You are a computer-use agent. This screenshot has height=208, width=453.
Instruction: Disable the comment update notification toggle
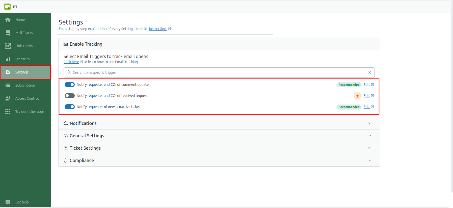pos(70,85)
